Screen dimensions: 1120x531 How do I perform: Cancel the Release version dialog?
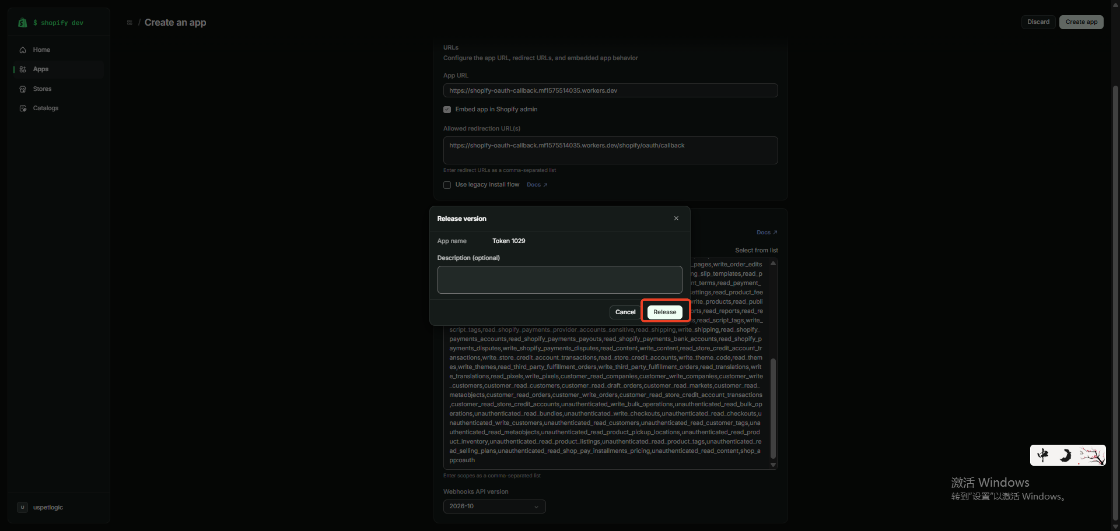pos(625,312)
